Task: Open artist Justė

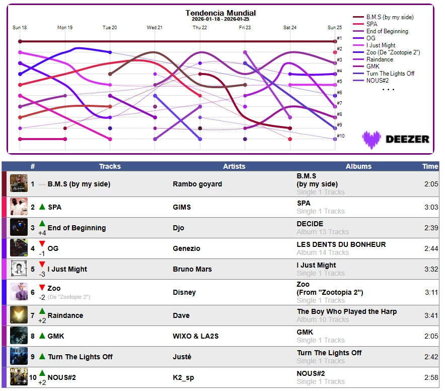Action: [182, 357]
